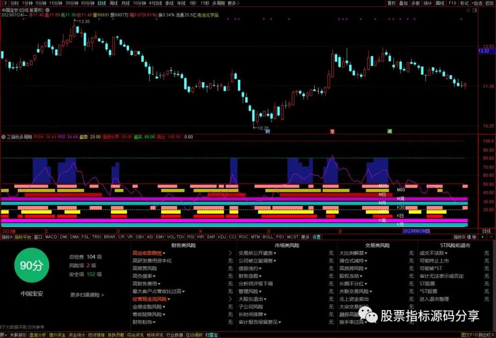Click the panel layout icon before 分时

coord(5,3)
